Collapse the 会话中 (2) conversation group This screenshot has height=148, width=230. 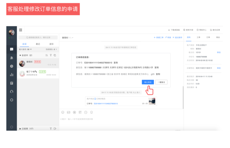click(x=20, y=55)
